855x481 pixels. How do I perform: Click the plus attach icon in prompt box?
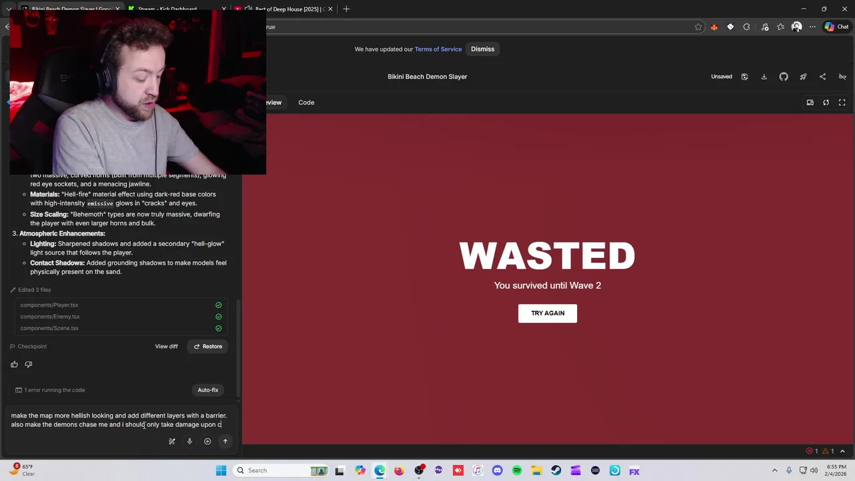tap(207, 442)
